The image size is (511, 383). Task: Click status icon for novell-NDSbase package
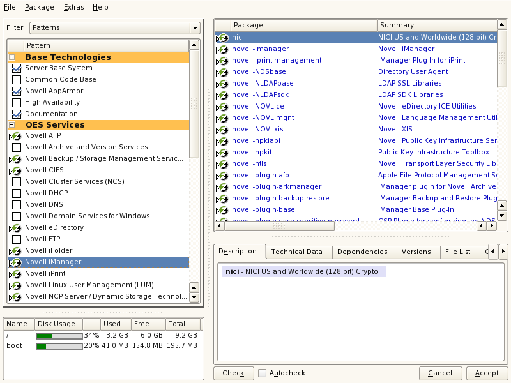pos(222,72)
